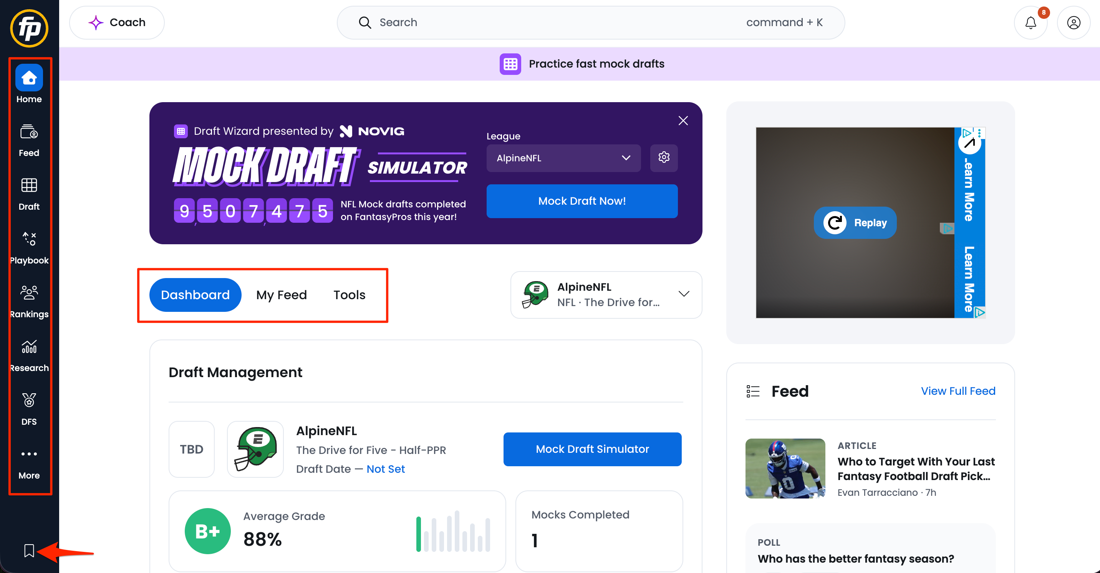Viewport: 1100px width, 573px height.
Task: Expand the AlpineNFL League dropdown
Action: pyautogui.click(x=564, y=158)
